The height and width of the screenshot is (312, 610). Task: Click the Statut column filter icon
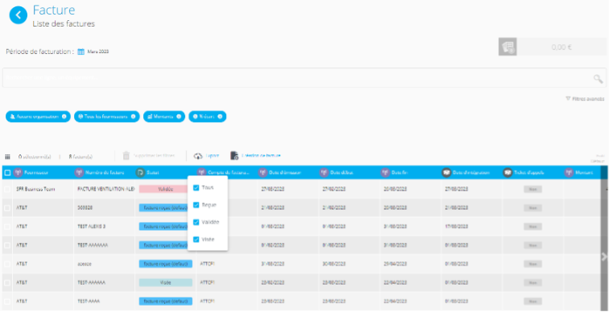[141, 173]
